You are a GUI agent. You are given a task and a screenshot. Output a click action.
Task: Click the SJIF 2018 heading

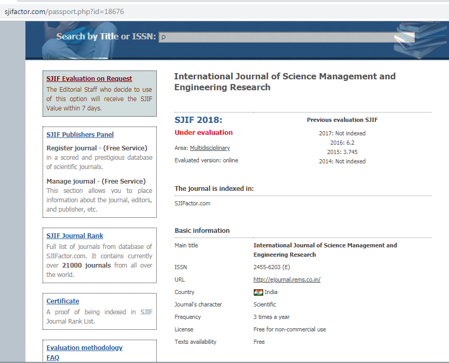(x=198, y=120)
